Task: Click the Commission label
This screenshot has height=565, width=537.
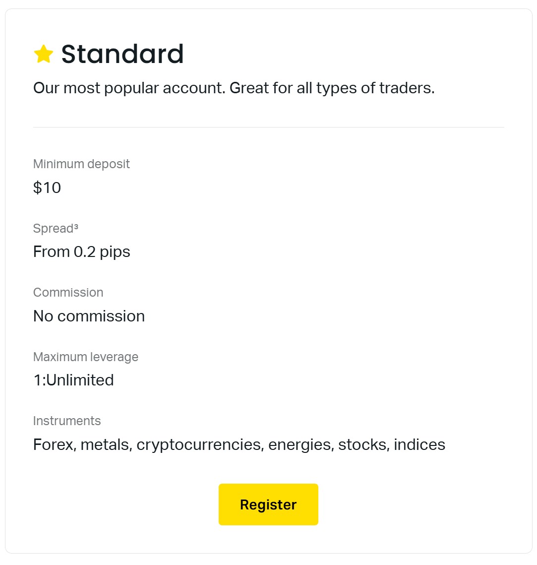Action: click(x=68, y=293)
